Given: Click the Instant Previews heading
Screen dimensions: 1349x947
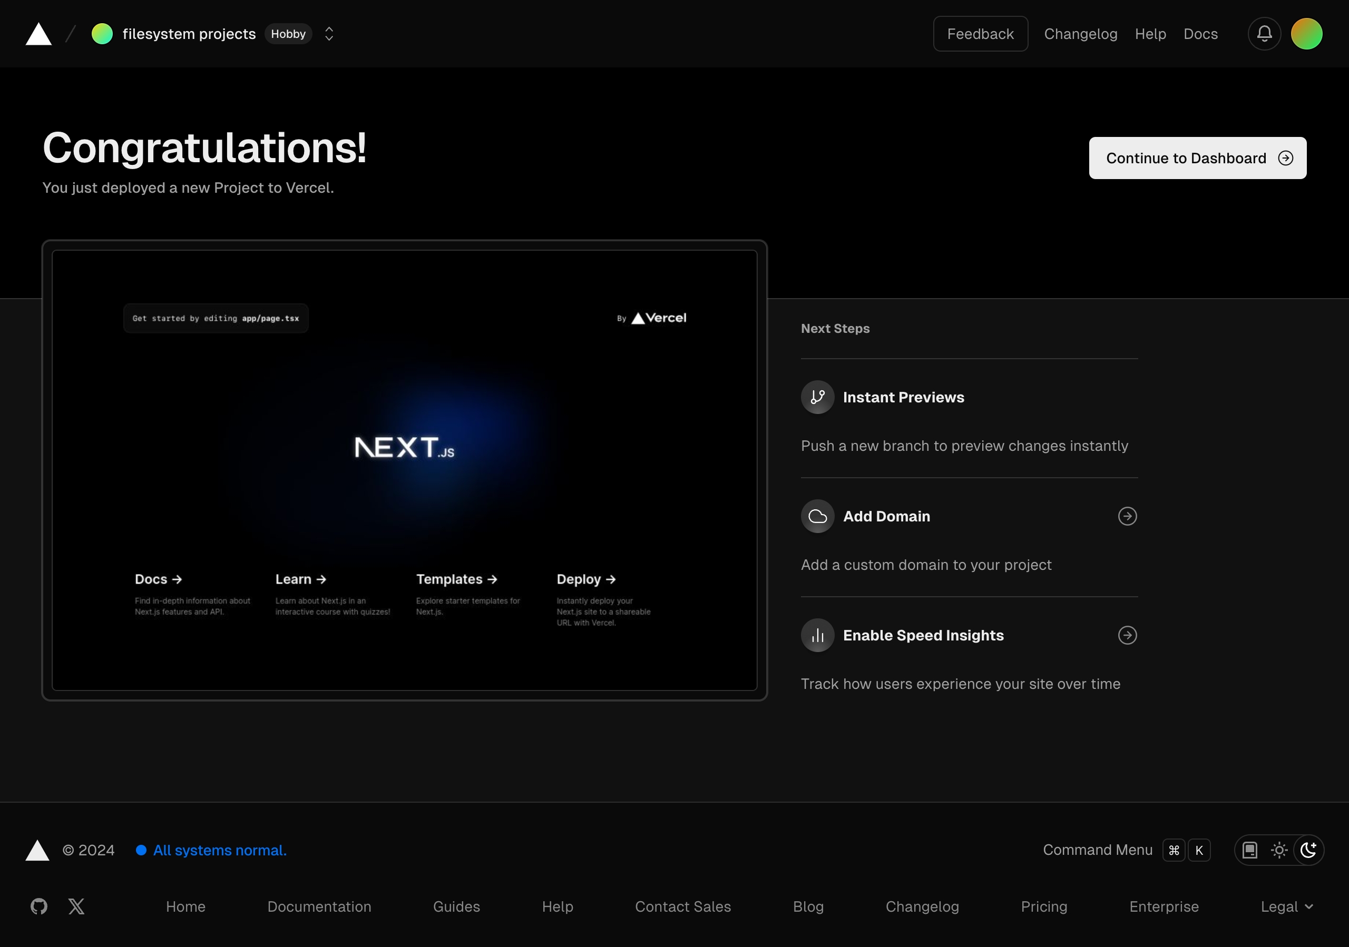Looking at the screenshot, I should [904, 398].
